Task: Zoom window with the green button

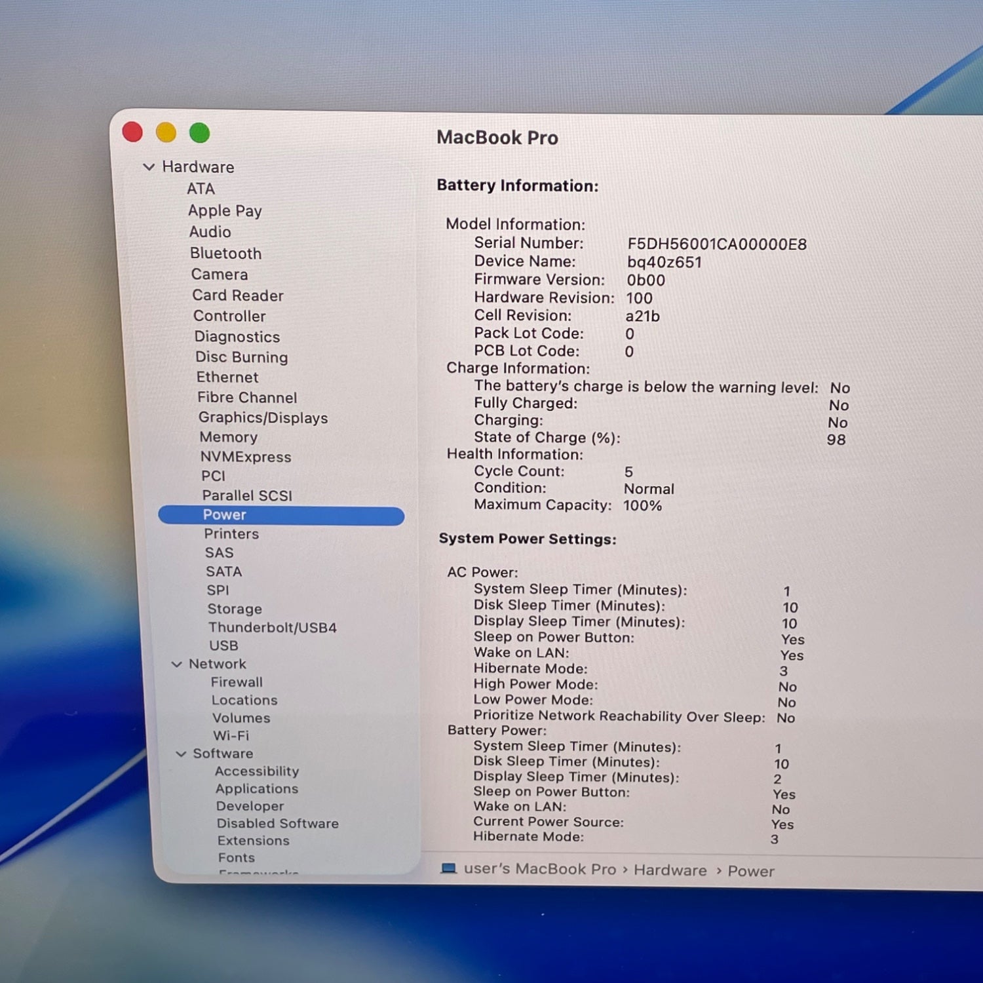Action: click(x=199, y=133)
